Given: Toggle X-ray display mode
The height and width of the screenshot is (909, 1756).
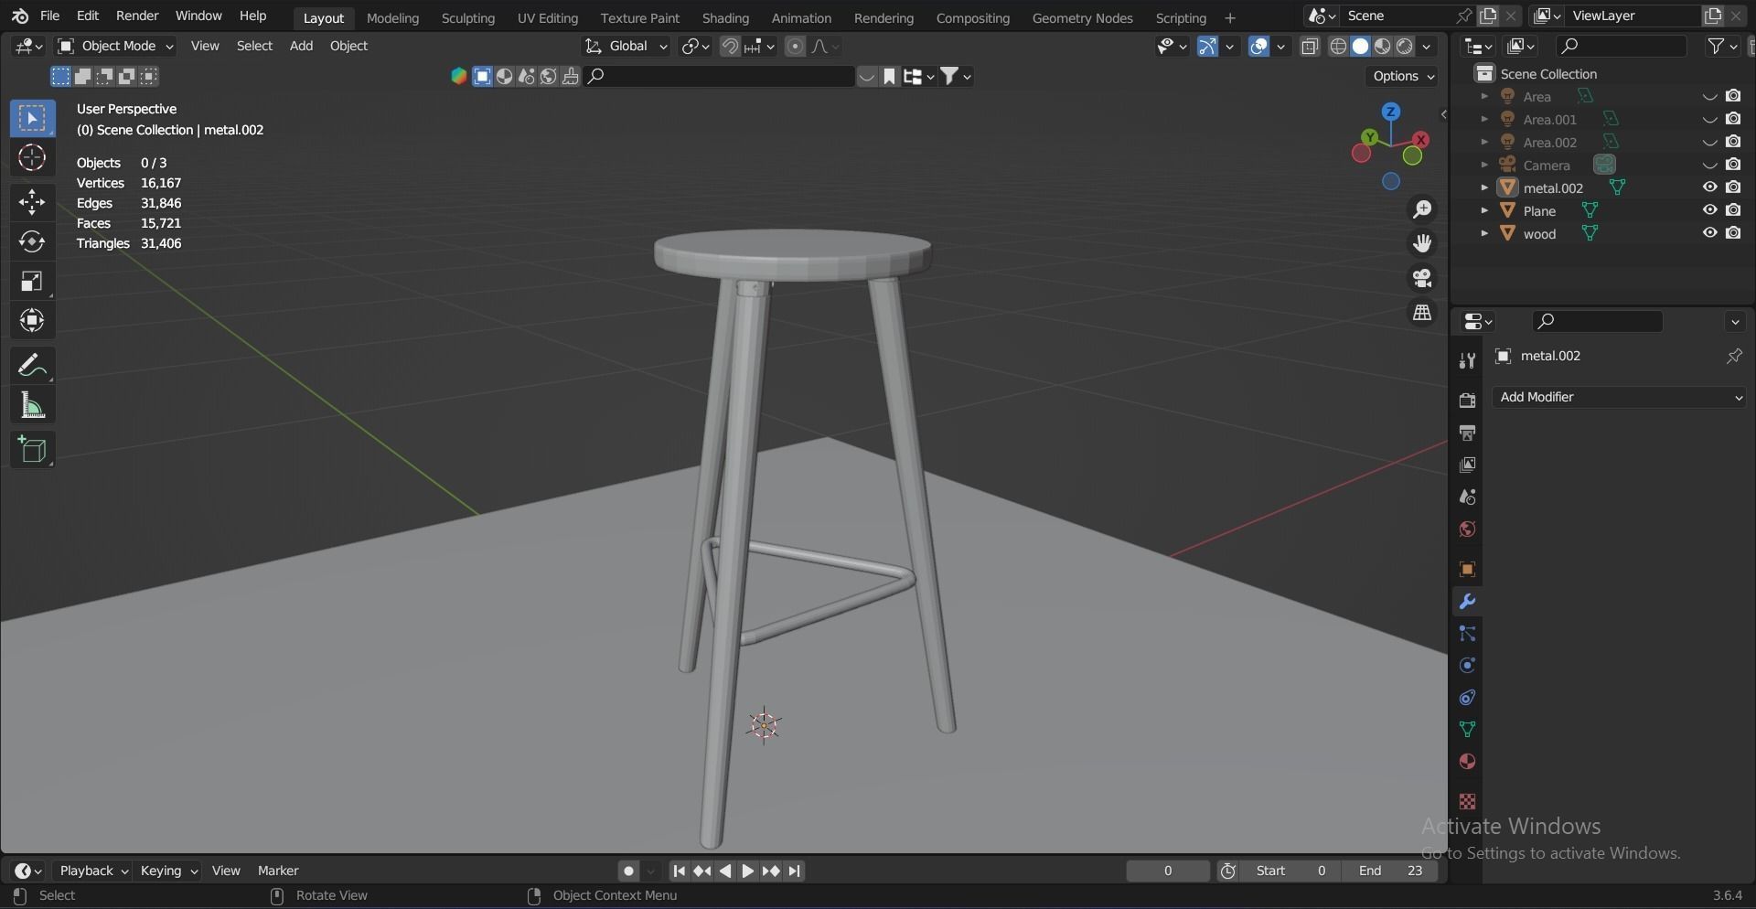Looking at the screenshot, I should 1310,47.
